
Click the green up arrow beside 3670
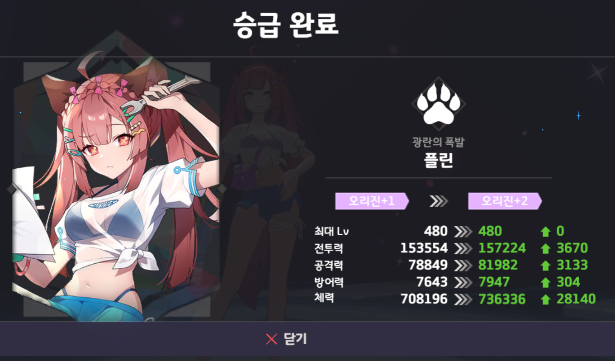[545, 249]
